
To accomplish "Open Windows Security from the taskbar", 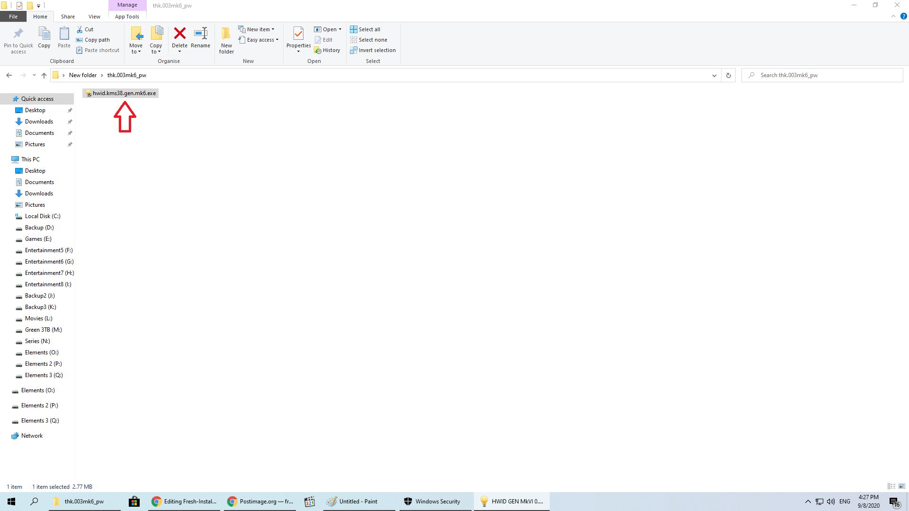I will click(433, 502).
